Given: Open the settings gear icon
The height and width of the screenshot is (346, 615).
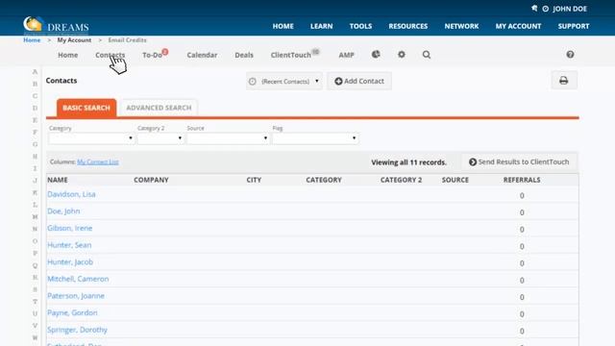Looking at the screenshot, I should (402, 55).
